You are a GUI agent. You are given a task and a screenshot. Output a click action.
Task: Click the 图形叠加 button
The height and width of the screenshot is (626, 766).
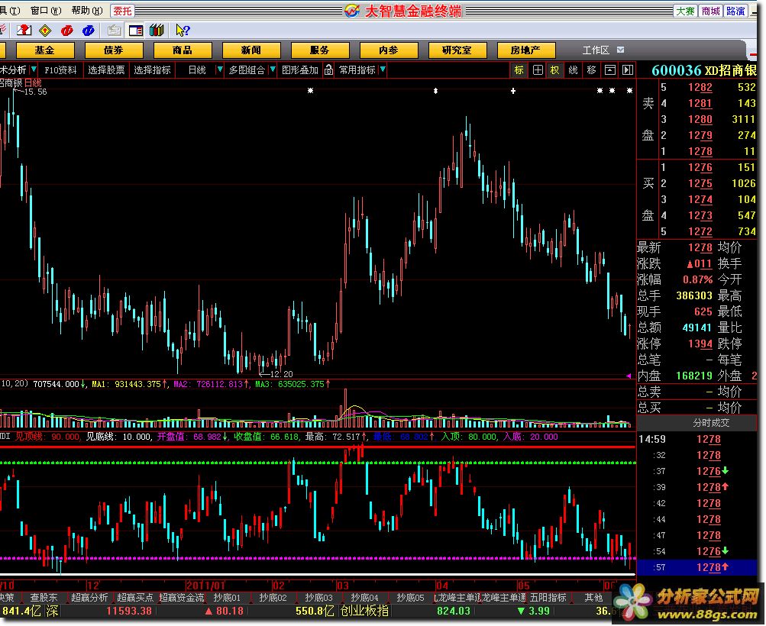tap(300, 69)
